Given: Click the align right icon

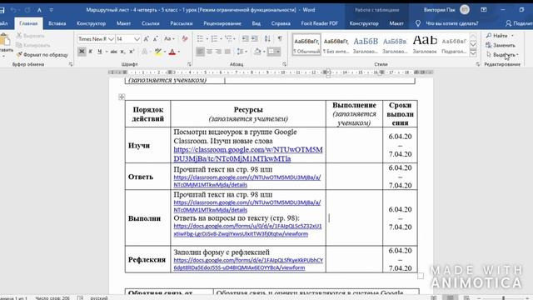Looking at the screenshot, I should 218,52.
